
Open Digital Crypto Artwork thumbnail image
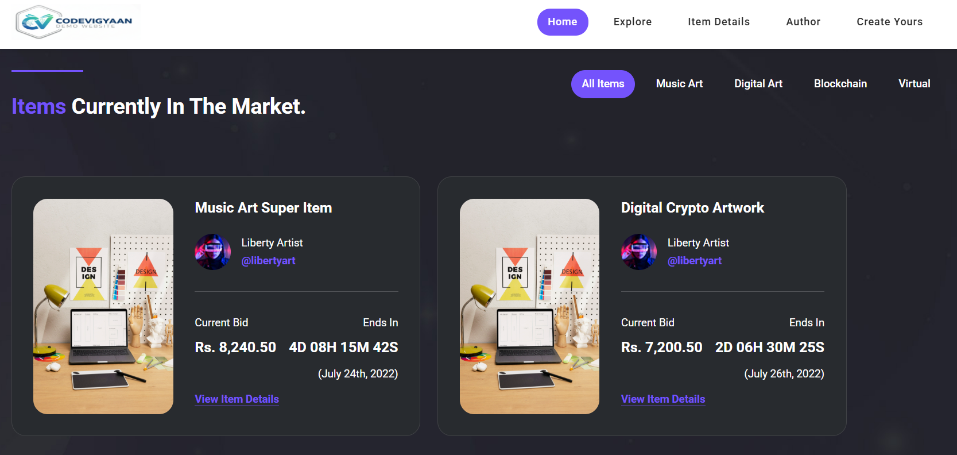tap(529, 306)
